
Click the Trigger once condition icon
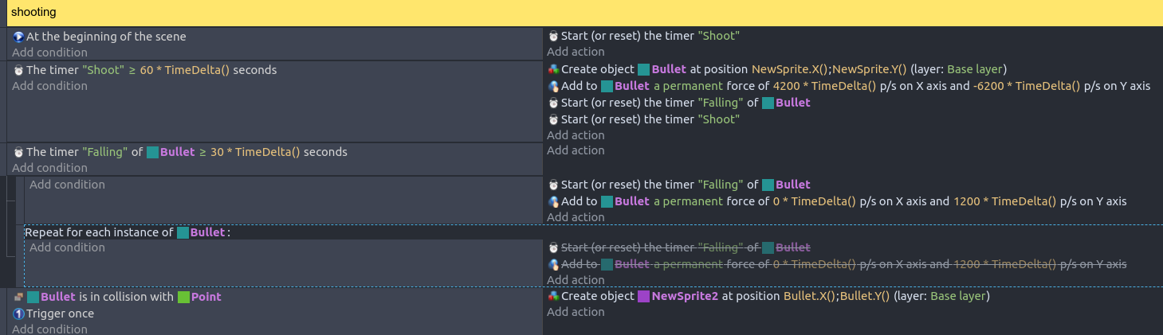(18, 314)
